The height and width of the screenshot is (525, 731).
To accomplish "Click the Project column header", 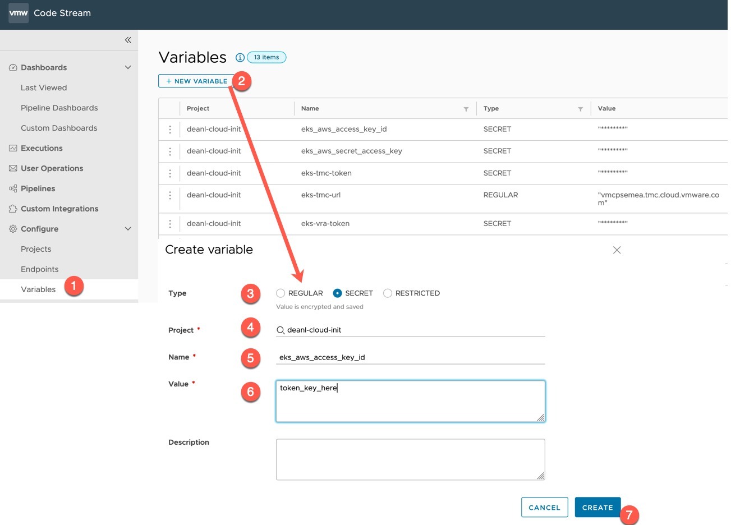I will [198, 109].
